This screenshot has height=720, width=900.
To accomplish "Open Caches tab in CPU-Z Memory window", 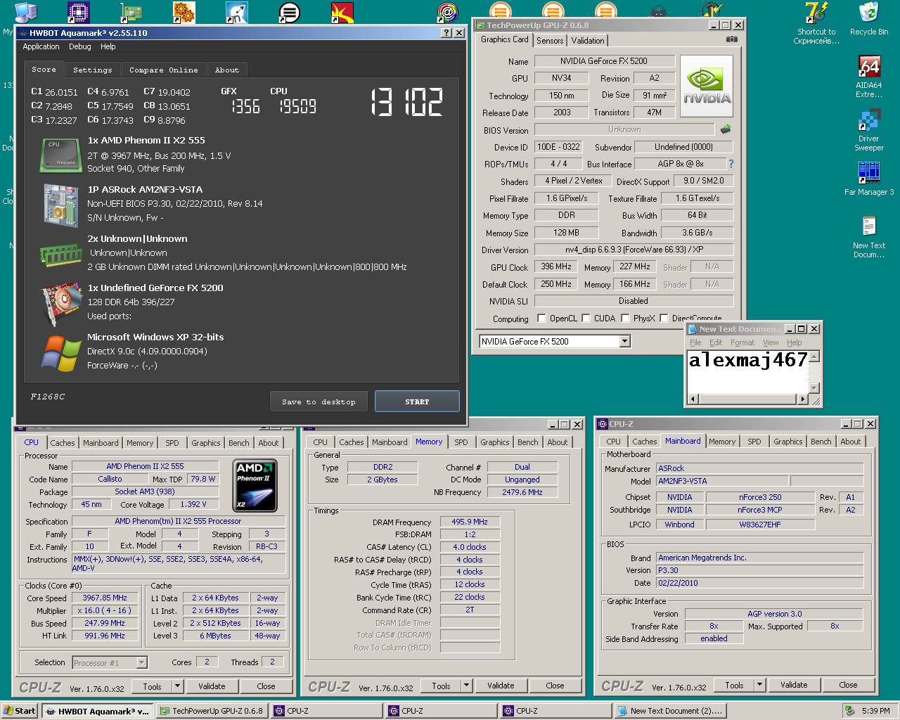I will coord(352,442).
